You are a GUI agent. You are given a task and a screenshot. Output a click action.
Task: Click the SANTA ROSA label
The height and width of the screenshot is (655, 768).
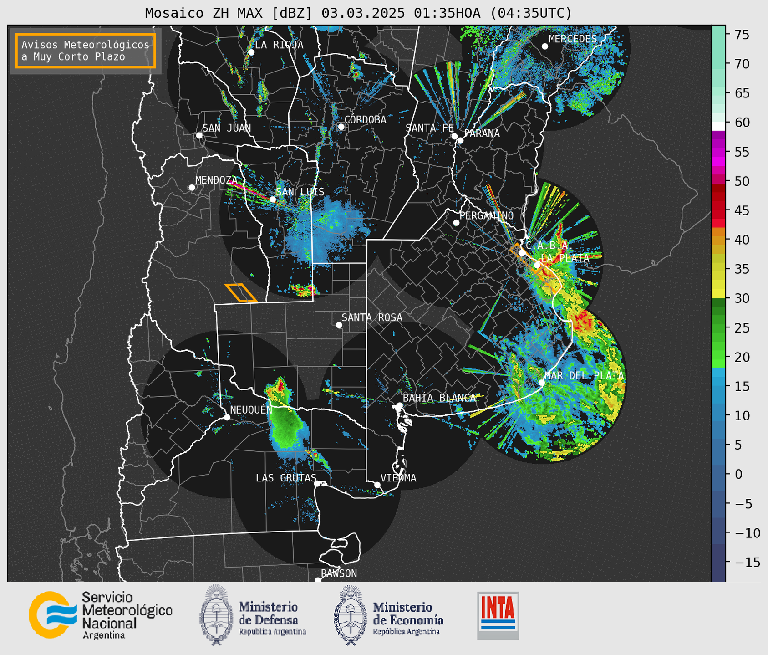(x=372, y=317)
